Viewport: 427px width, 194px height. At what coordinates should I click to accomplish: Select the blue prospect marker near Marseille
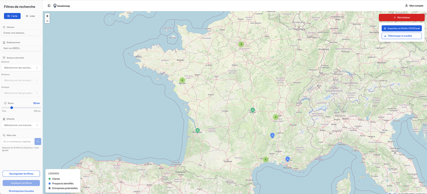pos(288,159)
